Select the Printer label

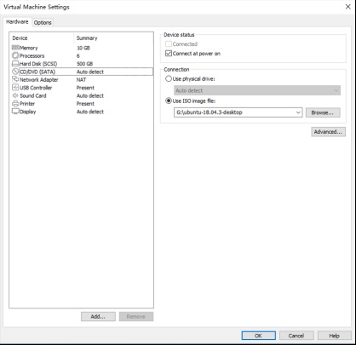[27, 103]
